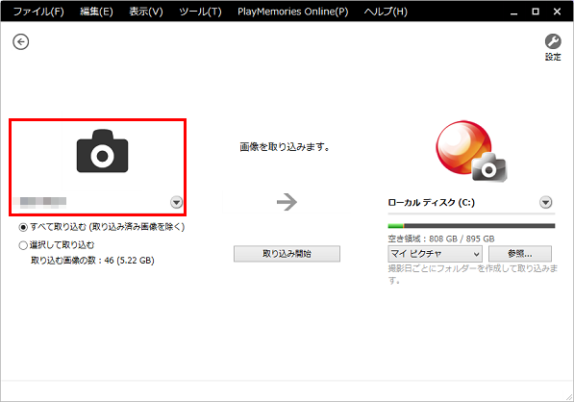Open the マイ ピクチャ folder combo box
The image size is (574, 402).
435,254
